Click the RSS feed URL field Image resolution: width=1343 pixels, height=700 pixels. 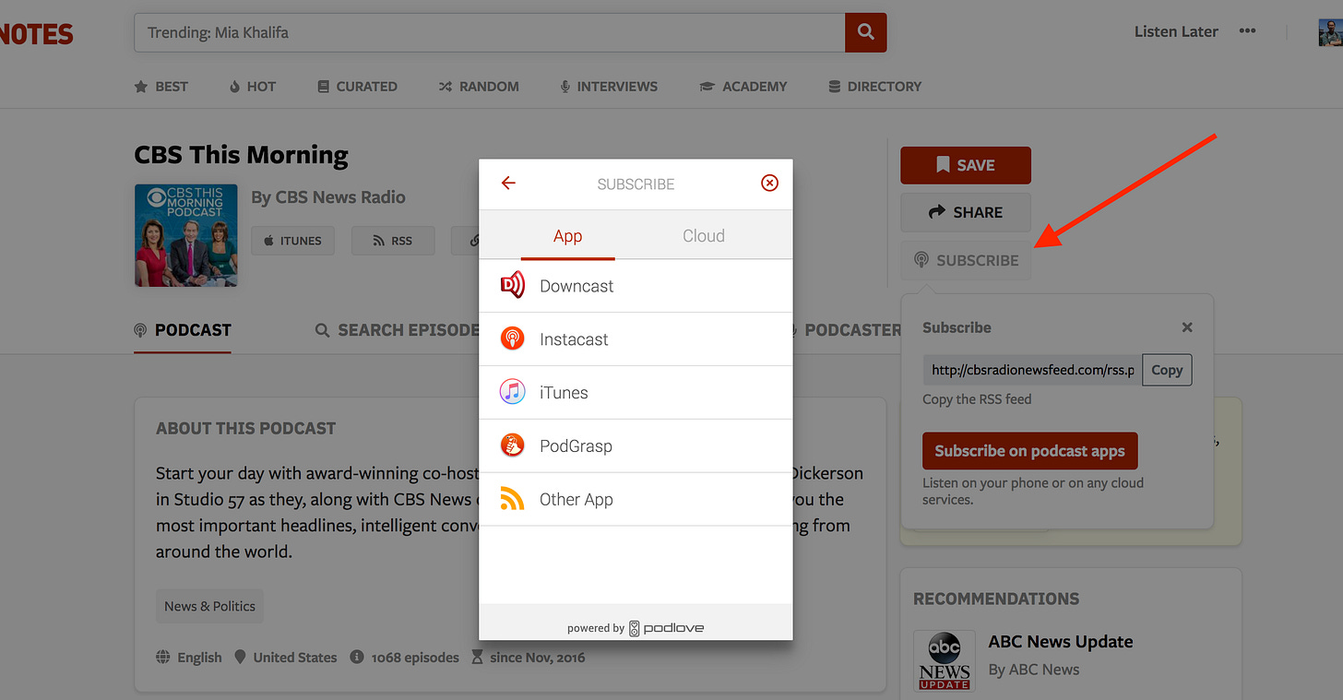point(1032,370)
